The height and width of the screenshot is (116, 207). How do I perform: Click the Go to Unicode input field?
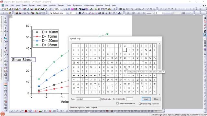coord(129,99)
